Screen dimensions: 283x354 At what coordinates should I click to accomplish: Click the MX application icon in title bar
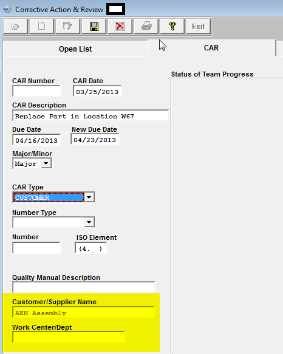(7, 9)
